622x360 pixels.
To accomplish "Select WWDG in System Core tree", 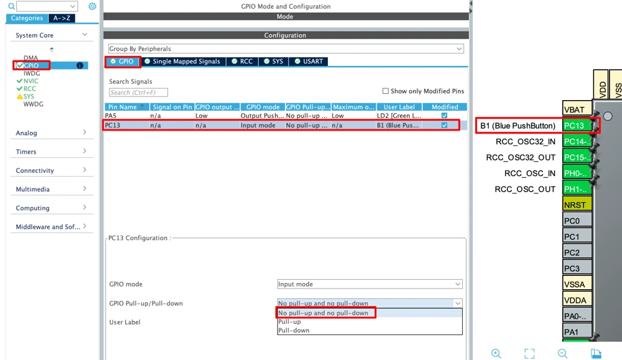I will point(34,104).
